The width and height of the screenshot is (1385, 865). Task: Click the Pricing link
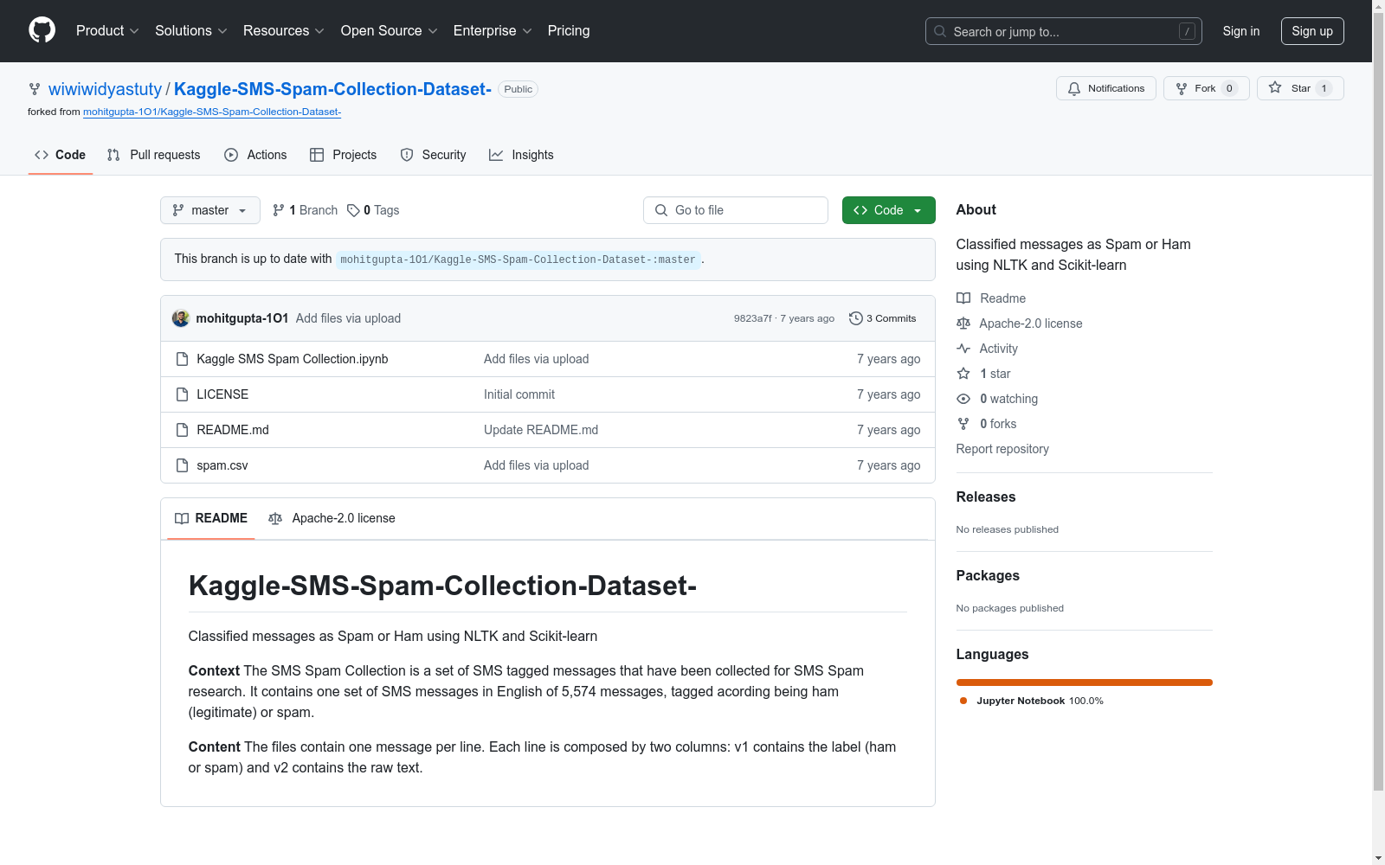[x=569, y=31]
